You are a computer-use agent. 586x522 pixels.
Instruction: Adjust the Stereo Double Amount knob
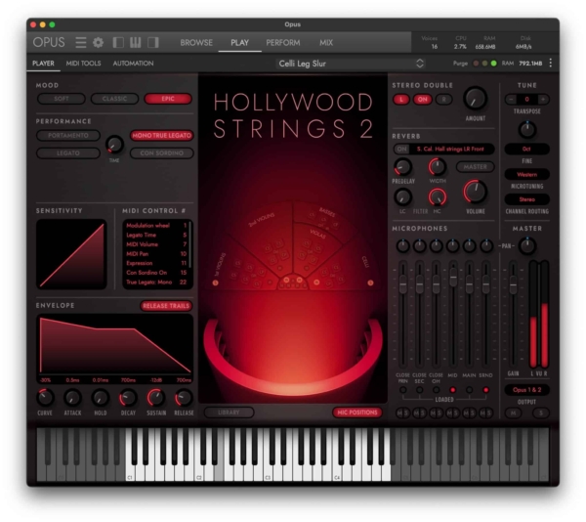pyautogui.click(x=475, y=99)
